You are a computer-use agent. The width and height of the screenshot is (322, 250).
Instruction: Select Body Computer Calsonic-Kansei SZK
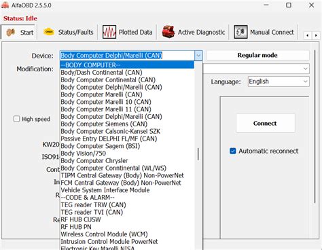[x=127, y=131]
